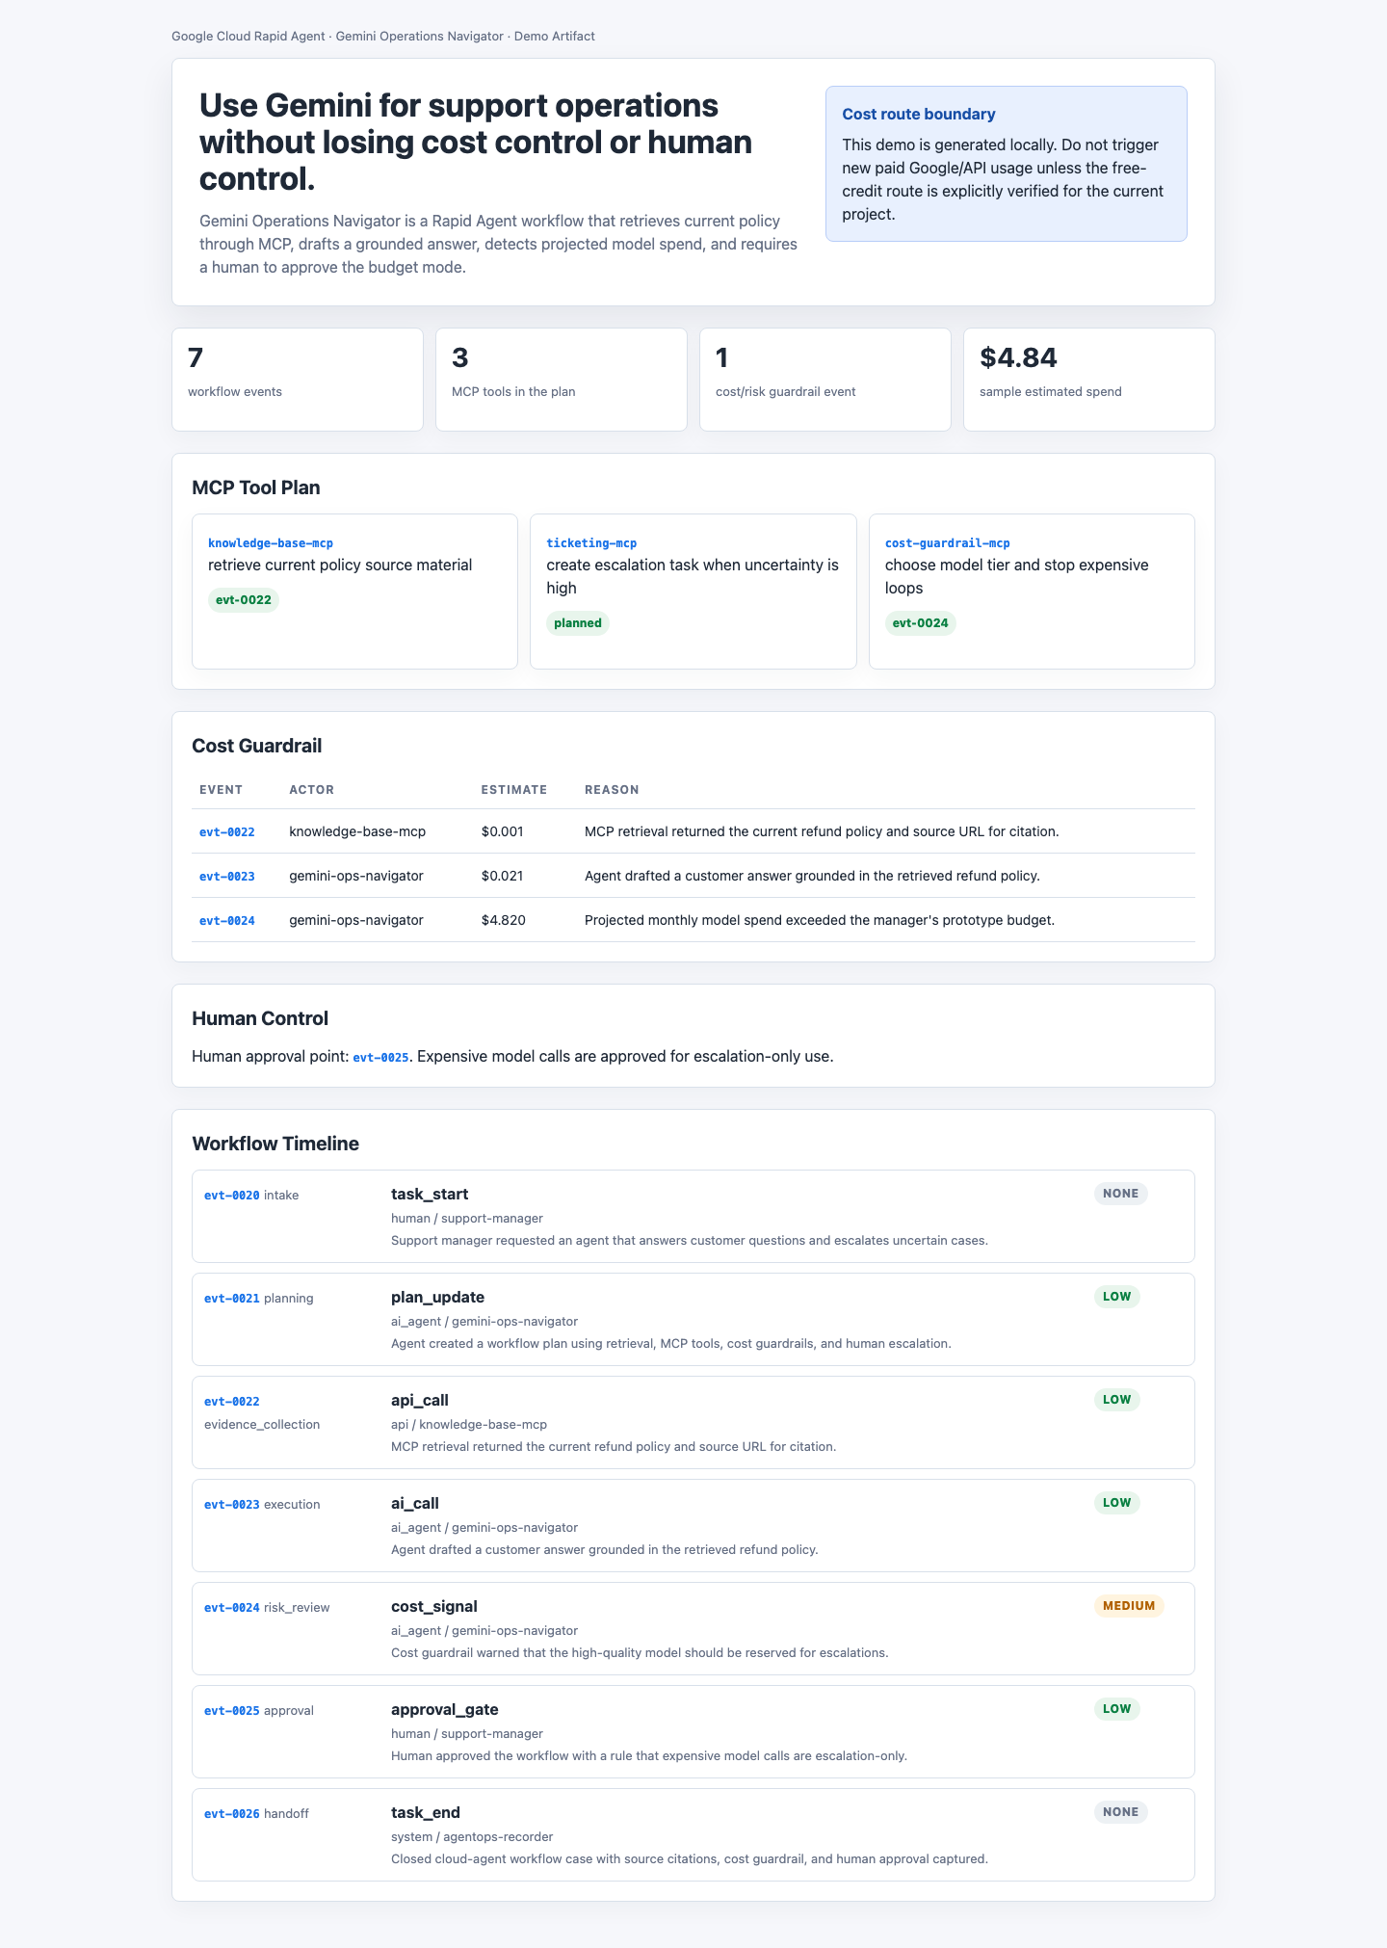
Task: Click the evt-0024 badge in the cost-guardrail-mcp card
Action: click(x=921, y=623)
